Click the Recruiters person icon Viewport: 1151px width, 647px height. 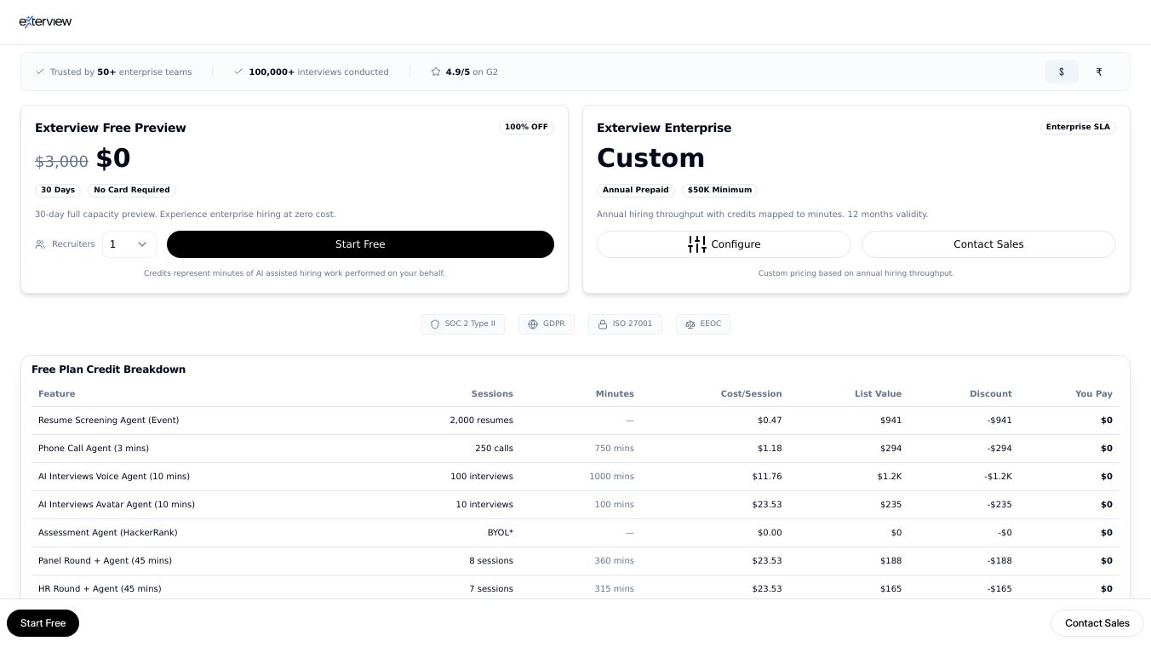(x=40, y=244)
